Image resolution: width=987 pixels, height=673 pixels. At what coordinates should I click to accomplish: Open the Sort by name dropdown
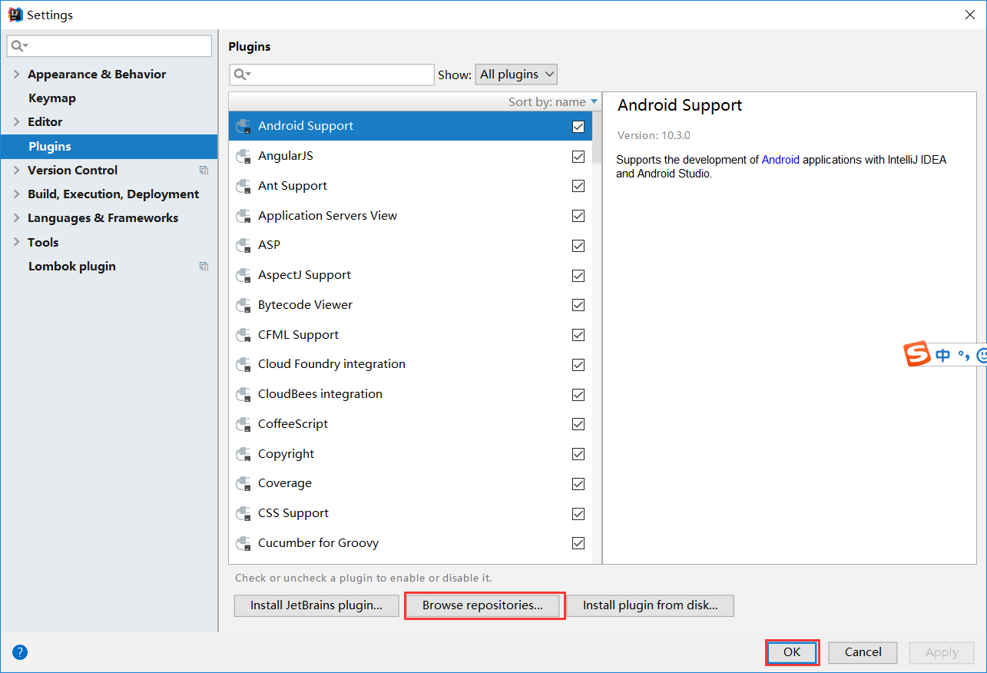[553, 102]
